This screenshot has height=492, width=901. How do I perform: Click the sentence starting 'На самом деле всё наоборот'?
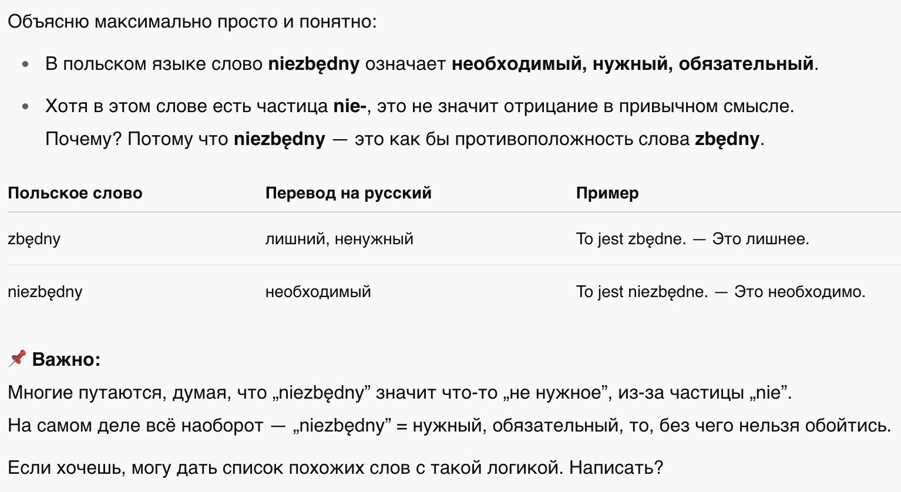pos(449,425)
